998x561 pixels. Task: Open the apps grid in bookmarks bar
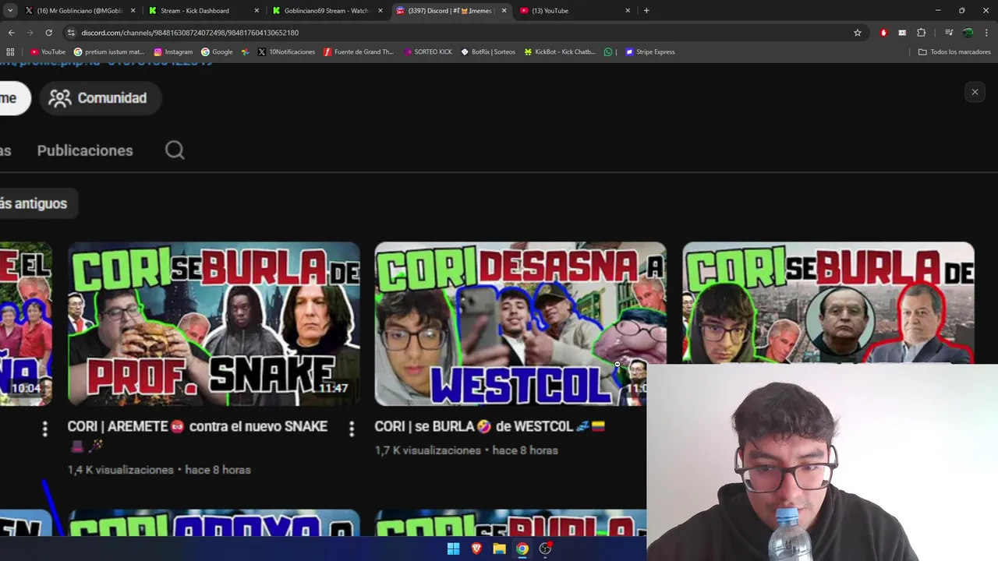[x=10, y=52]
